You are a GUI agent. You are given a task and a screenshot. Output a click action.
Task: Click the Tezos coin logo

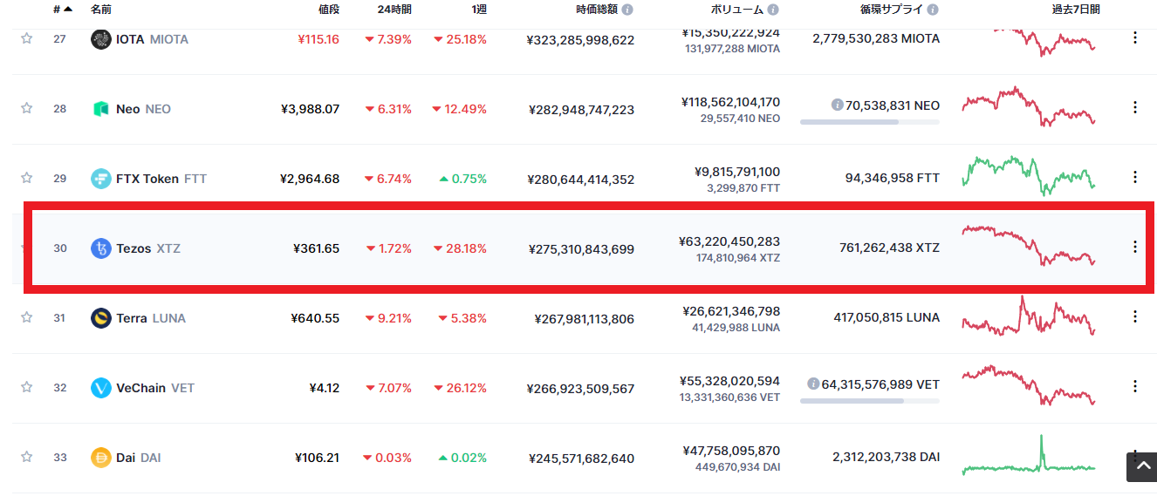[101, 248]
